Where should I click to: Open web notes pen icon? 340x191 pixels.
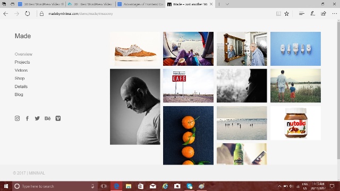pos(312,14)
